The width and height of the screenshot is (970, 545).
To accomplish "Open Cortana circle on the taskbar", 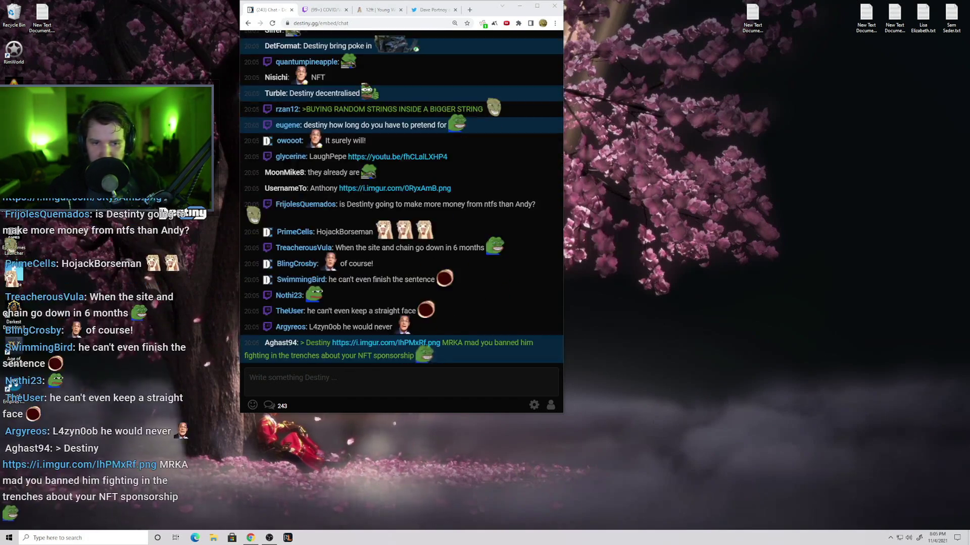I will point(158,537).
